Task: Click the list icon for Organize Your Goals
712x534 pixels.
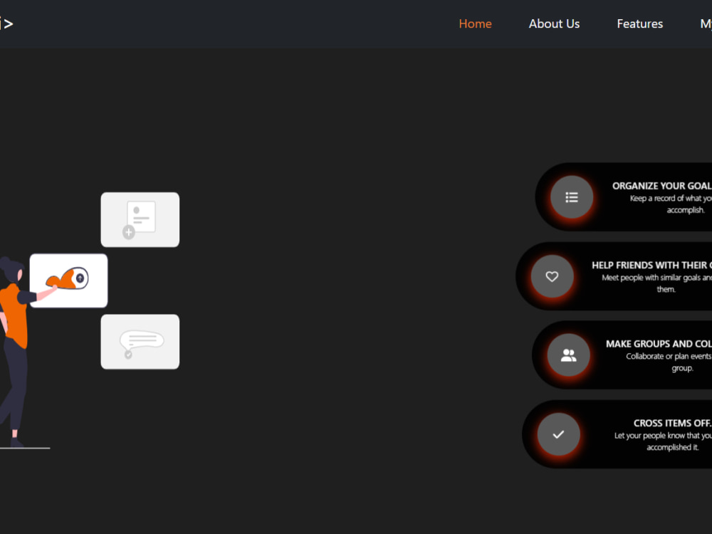Action: point(572,197)
